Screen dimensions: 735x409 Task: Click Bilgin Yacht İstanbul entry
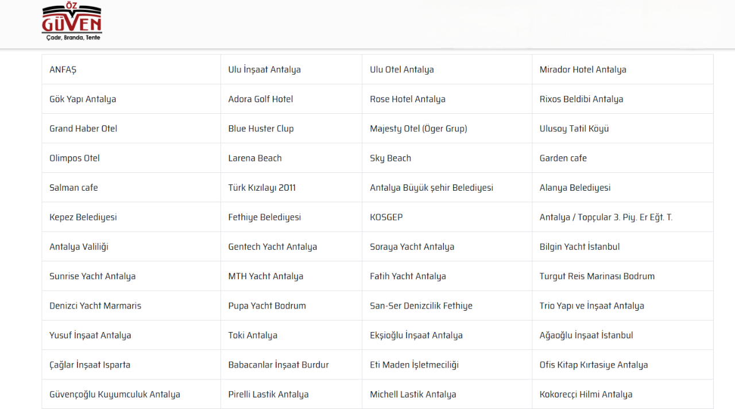pos(579,246)
